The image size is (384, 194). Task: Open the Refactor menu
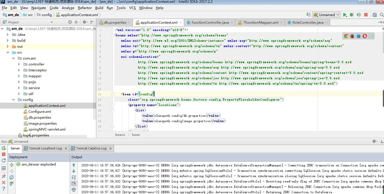point(85,8)
